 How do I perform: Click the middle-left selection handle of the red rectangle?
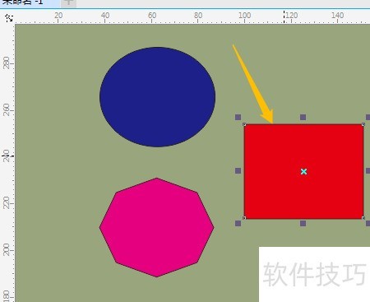coord(238,171)
